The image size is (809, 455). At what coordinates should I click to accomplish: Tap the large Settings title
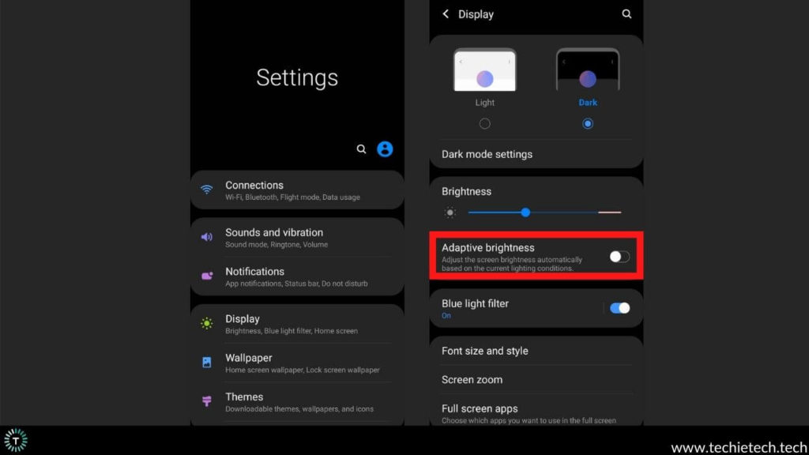tap(297, 77)
